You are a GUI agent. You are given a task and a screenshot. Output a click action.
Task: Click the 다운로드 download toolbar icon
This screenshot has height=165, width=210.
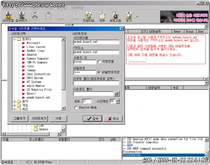[75, 17]
